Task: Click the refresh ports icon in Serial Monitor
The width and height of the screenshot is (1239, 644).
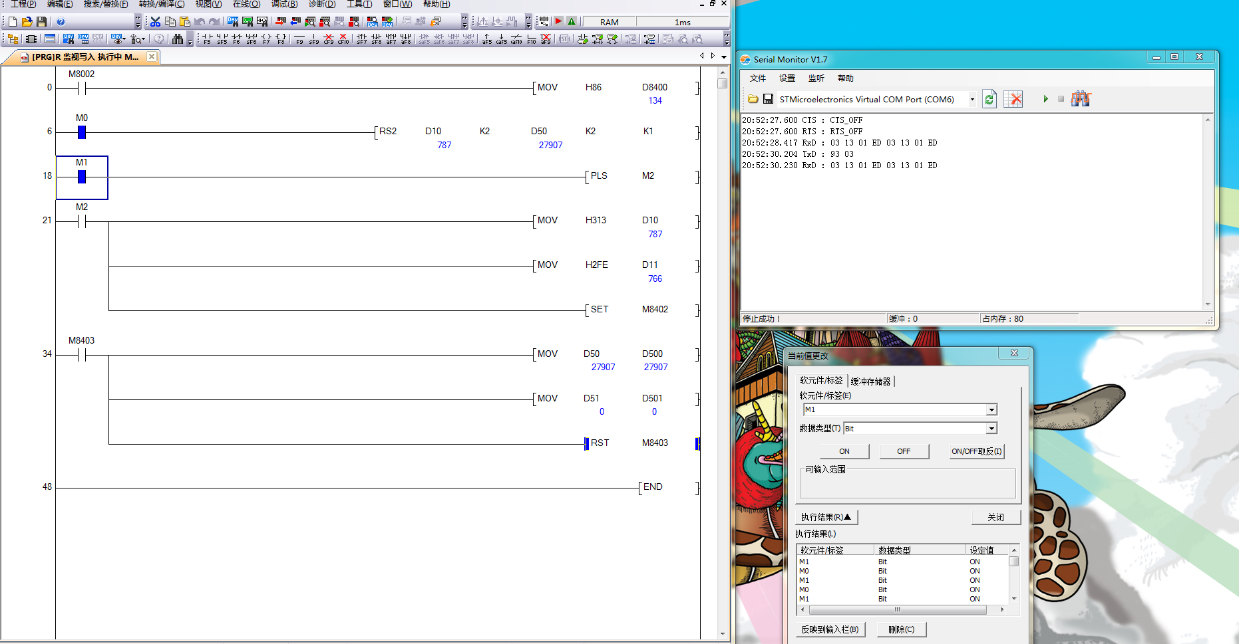Action: tap(989, 99)
